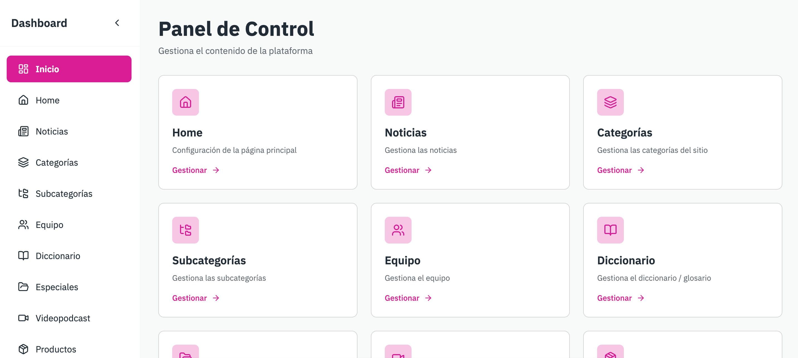Click the box icon beside Productos
798x358 pixels.
pyautogui.click(x=23, y=349)
